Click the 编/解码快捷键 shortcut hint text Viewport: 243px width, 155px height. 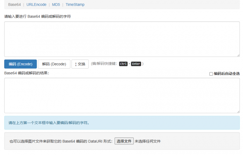coord(104,64)
